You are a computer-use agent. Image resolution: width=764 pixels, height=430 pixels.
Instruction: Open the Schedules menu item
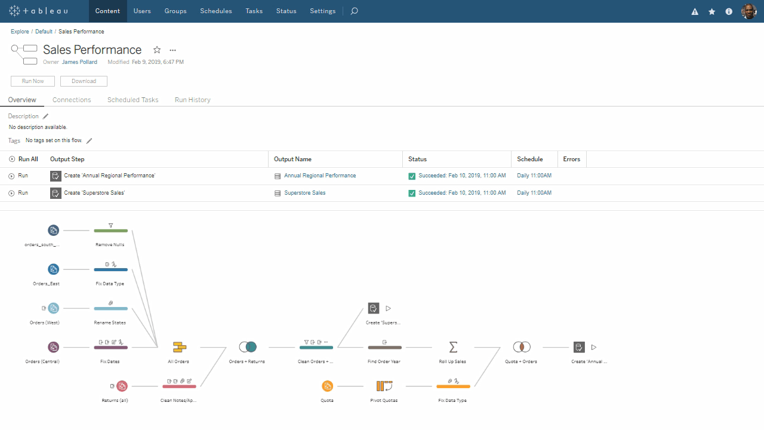(216, 11)
